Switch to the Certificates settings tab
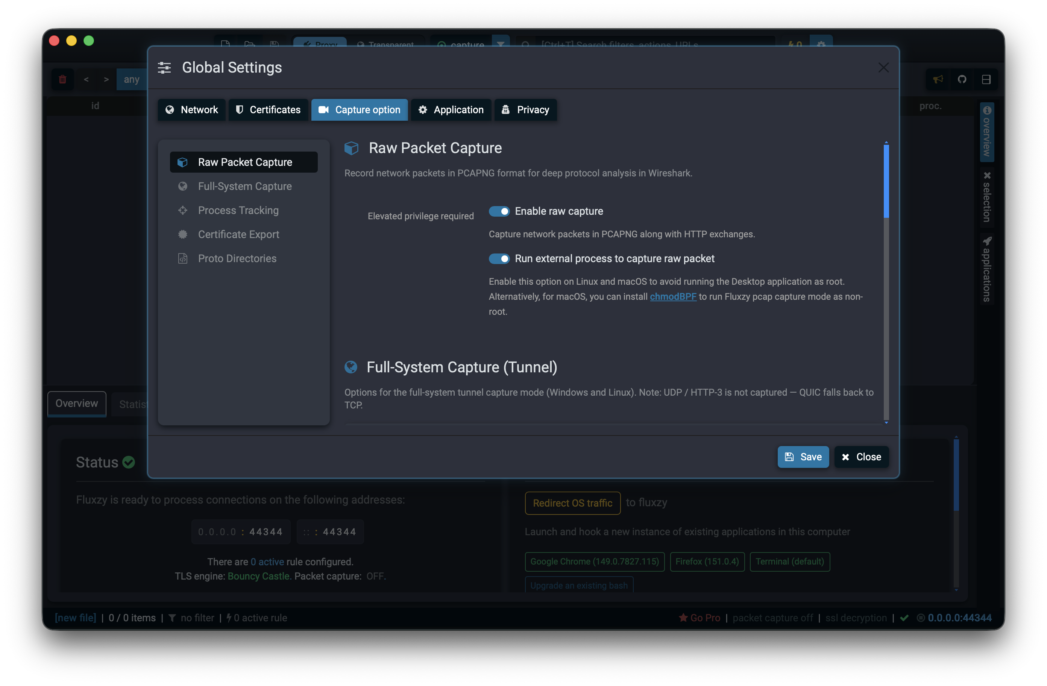Viewport: 1047px width, 686px height. pos(268,109)
